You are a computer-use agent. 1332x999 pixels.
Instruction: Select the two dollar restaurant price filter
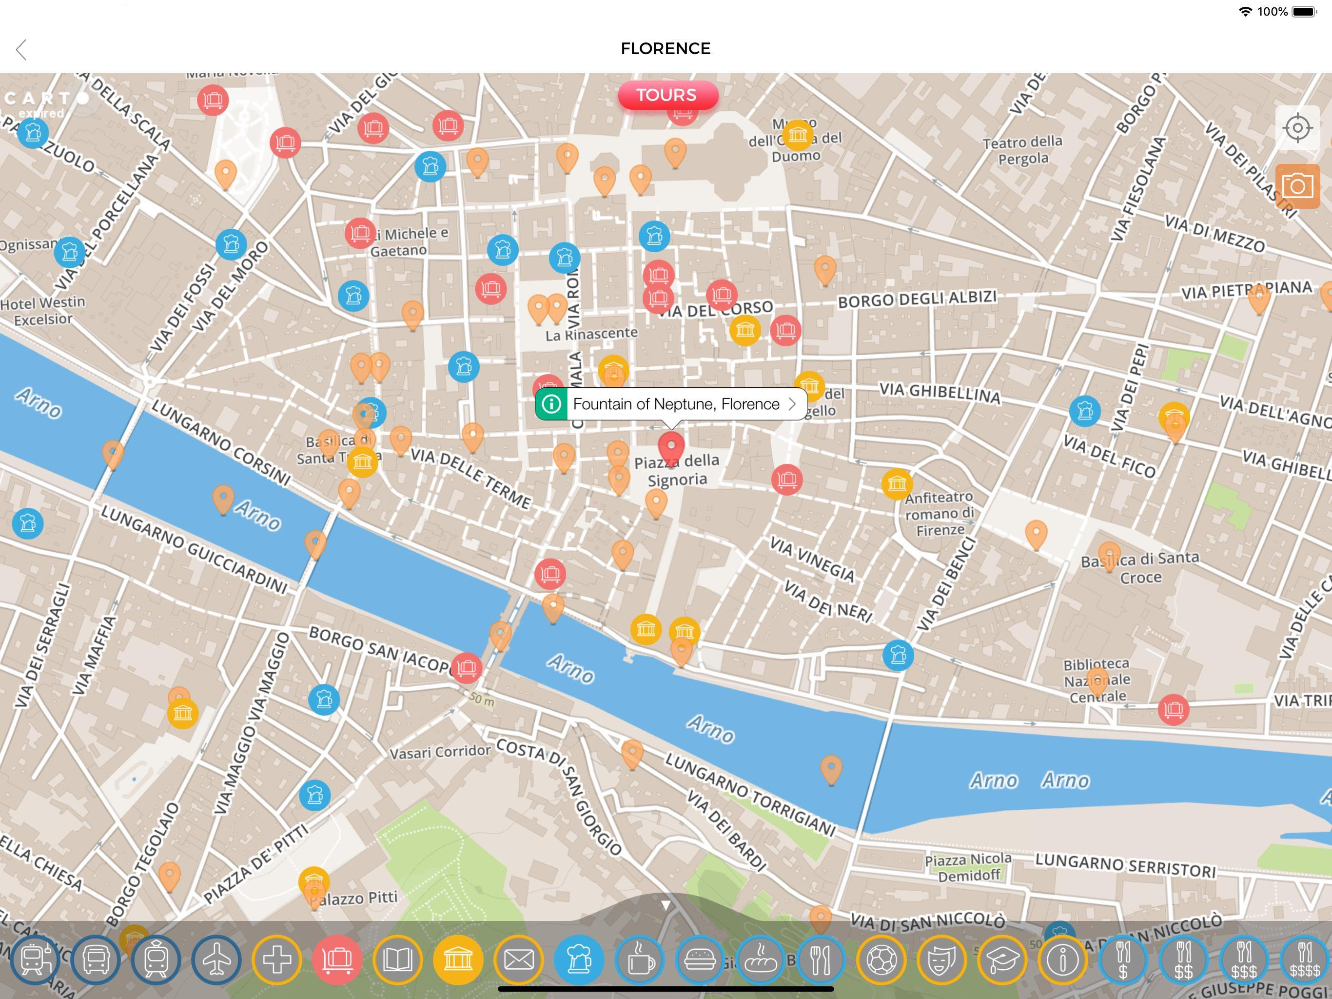[x=1184, y=959]
